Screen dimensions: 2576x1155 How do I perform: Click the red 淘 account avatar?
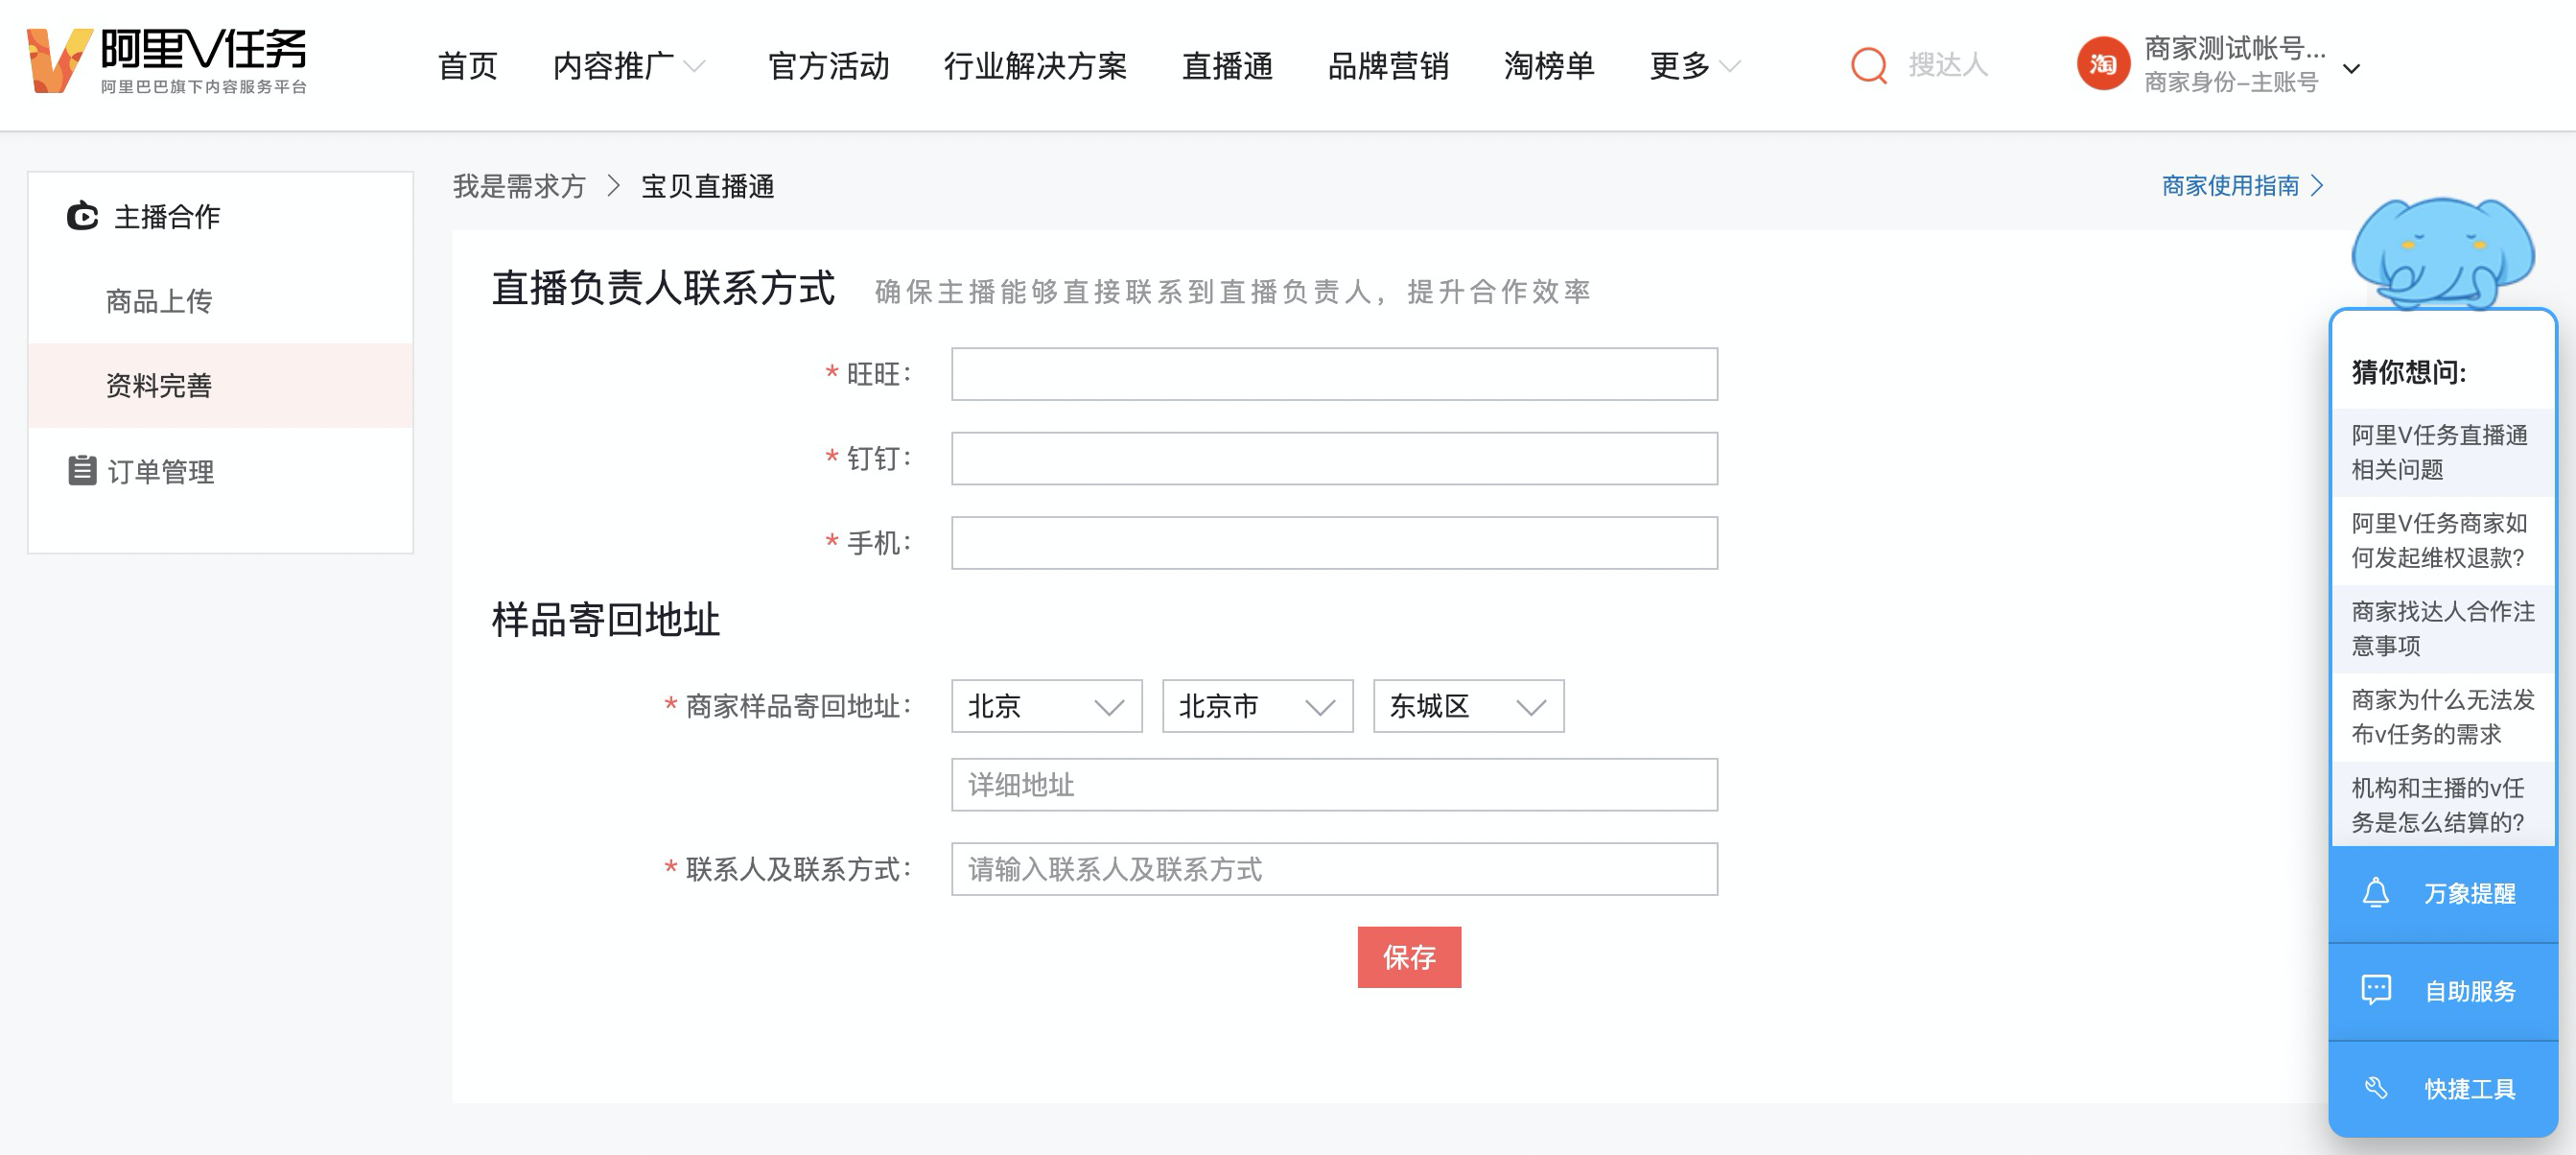pos(2102,65)
